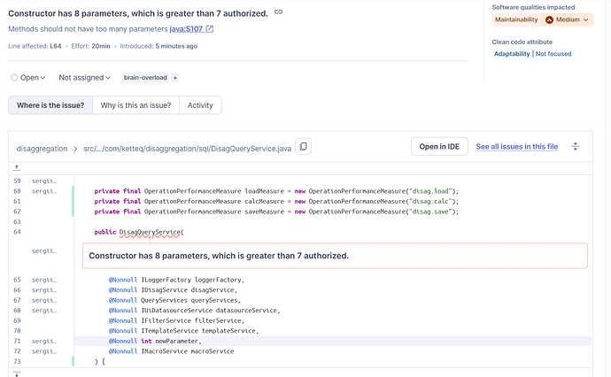Click the brain-overload tag
This screenshot has width=611, height=377.
[x=144, y=78]
